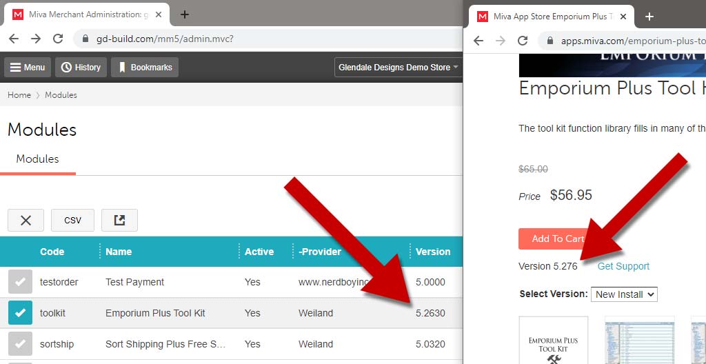The image size is (706, 364).
Task: Click Sort Shipping Plus Free S… cell
Action: [x=165, y=344]
